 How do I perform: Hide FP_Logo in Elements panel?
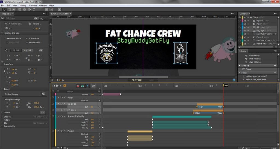tap(245, 31)
